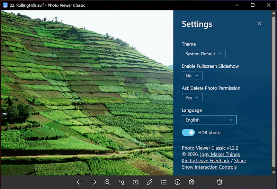Start the slideshow from the toolbar

tap(135, 182)
